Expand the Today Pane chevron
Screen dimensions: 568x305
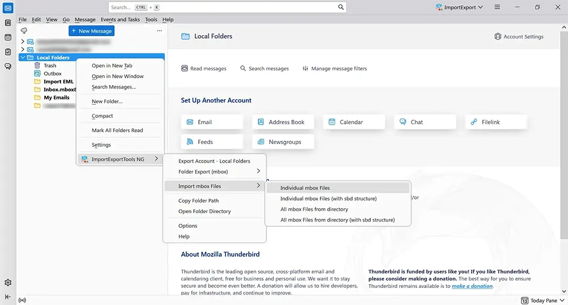pyautogui.click(x=562, y=300)
